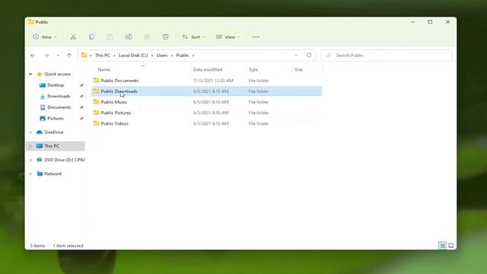Click the Paste icon in toolbar

click(x=110, y=37)
